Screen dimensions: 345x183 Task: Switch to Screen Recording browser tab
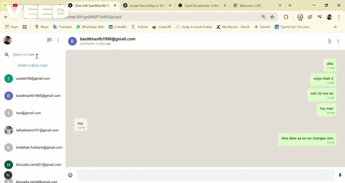tap(147, 6)
